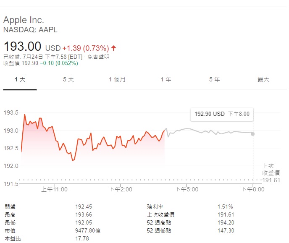The height and width of the screenshot is (243, 289).
Task: Click the 下午5:00 time axis label
Action: pyautogui.click(x=187, y=189)
